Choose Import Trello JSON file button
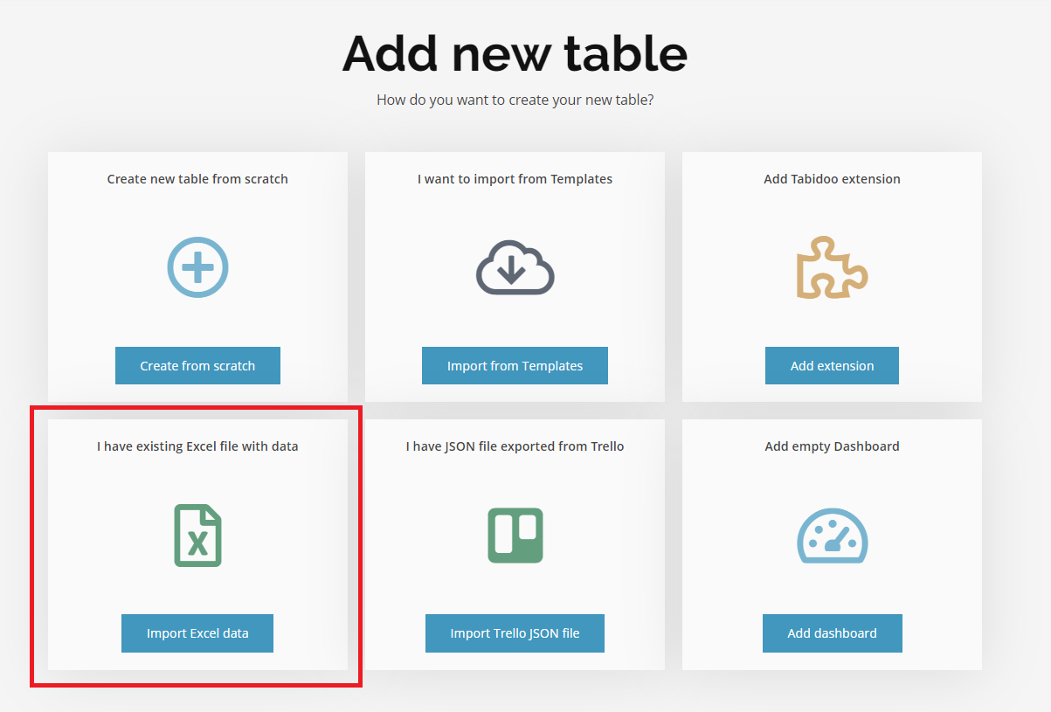The image size is (1051, 712). click(515, 633)
